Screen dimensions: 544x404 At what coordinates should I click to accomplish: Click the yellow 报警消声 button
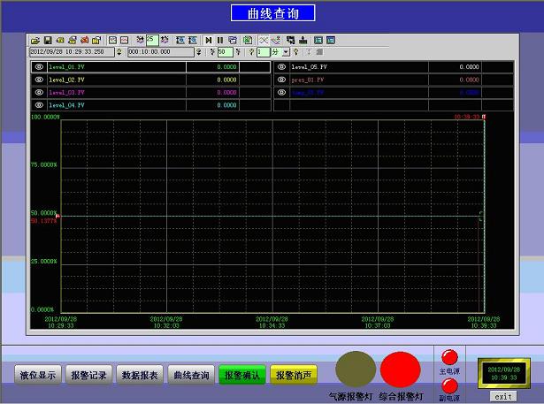294,375
